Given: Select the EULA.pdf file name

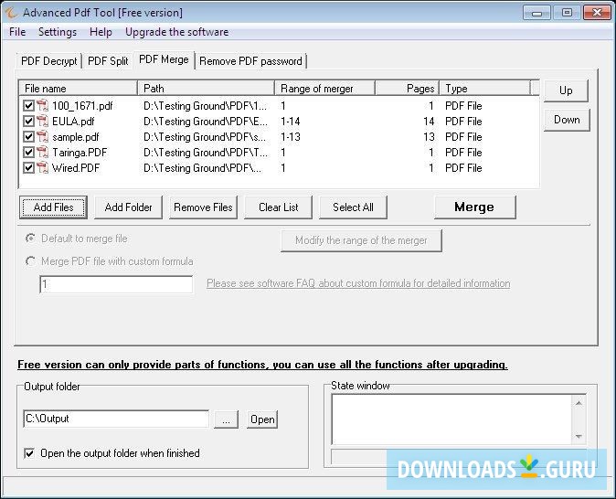Looking at the screenshot, I should (x=73, y=122).
